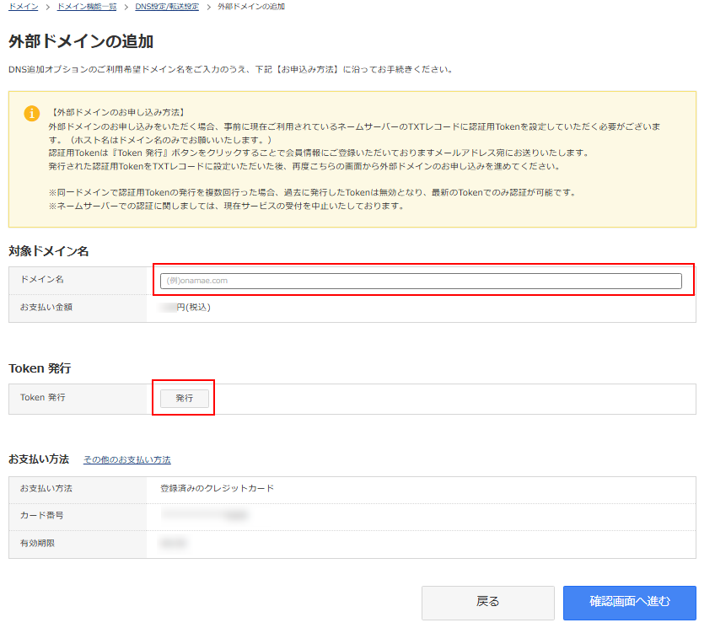Proceed with the 確認画面へ進む button
Viewport: 715px width, 644px height.
point(629,602)
